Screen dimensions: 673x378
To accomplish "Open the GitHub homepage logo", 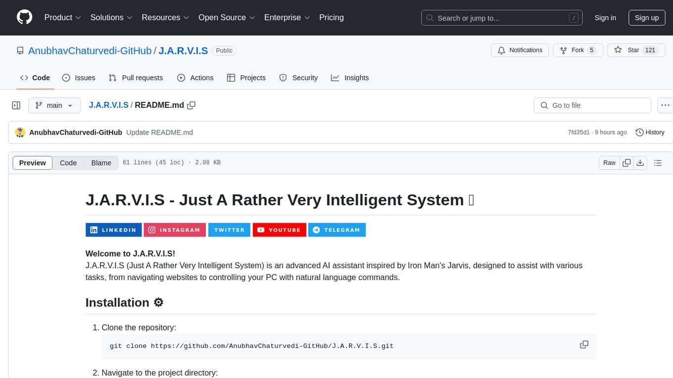I will pyautogui.click(x=24, y=17).
